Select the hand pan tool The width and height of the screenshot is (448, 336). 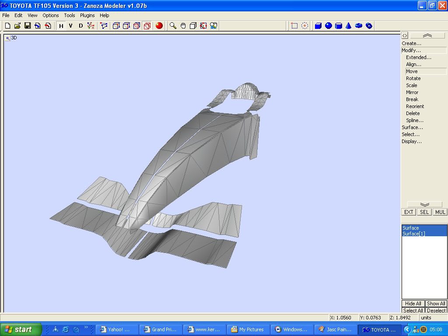(x=183, y=26)
